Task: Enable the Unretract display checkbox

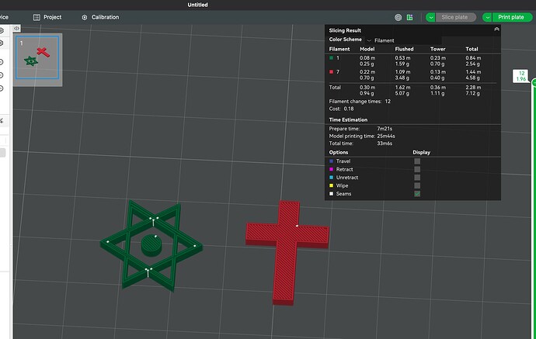Action: [417, 178]
